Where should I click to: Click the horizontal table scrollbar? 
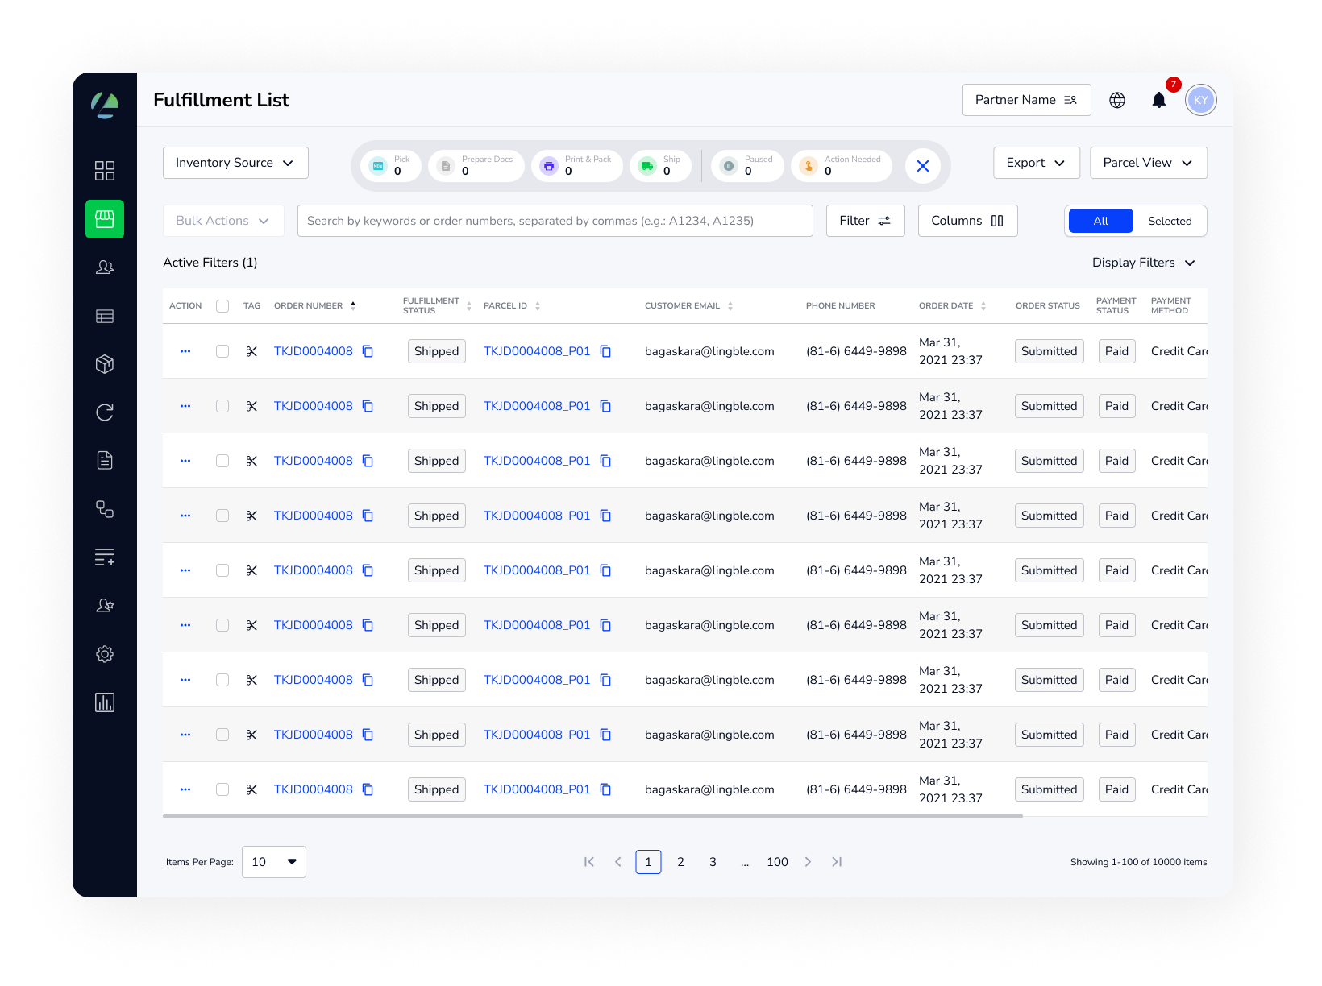click(592, 816)
